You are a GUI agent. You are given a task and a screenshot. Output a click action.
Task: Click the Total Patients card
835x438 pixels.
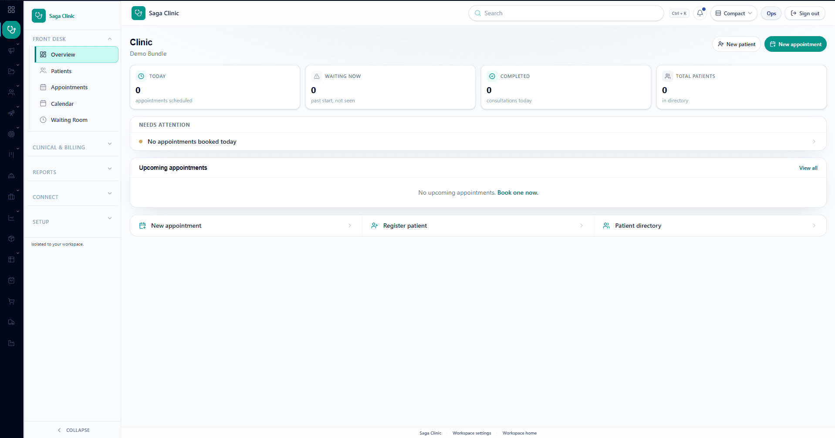[741, 87]
